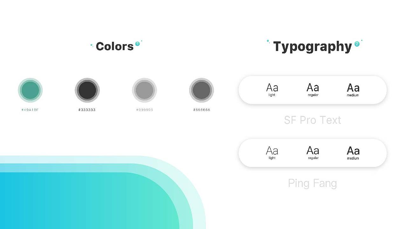The height and width of the screenshot is (229, 407).
Task: Choose the #666666 gray color circle
Action: tap(202, 90)
